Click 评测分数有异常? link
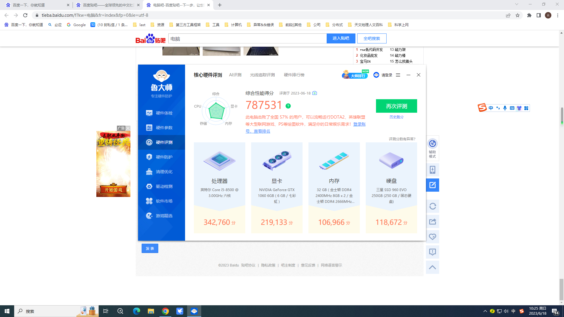The height and width of the screenshot is (317, 564). [402, 139]
